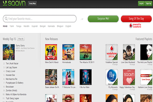
Task: Open ABCD - Any Body Can Dance album link
Action: point(25,48)
